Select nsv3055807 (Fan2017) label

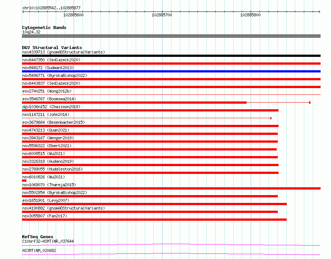tap(45, 216)
